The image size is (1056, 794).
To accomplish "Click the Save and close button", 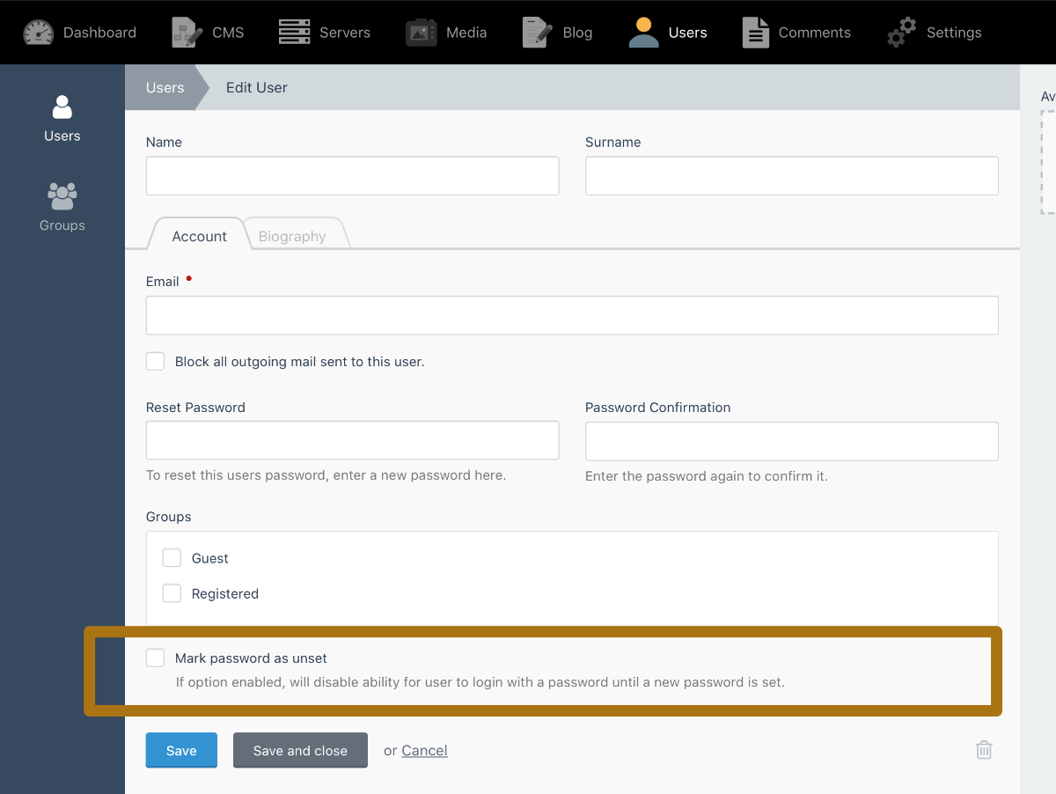I will tap(300, 750).
